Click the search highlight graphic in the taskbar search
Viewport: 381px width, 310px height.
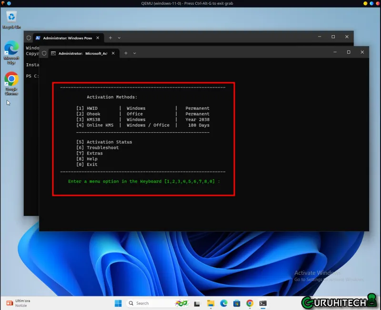click(181, 303)
